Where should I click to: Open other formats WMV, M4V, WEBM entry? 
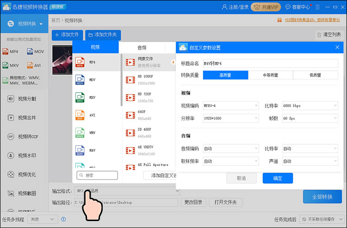click(22, 80)
